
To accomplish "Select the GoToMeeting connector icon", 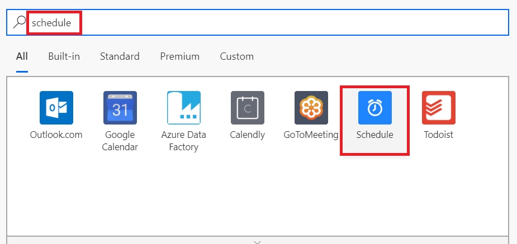I will tap(311, 108).
